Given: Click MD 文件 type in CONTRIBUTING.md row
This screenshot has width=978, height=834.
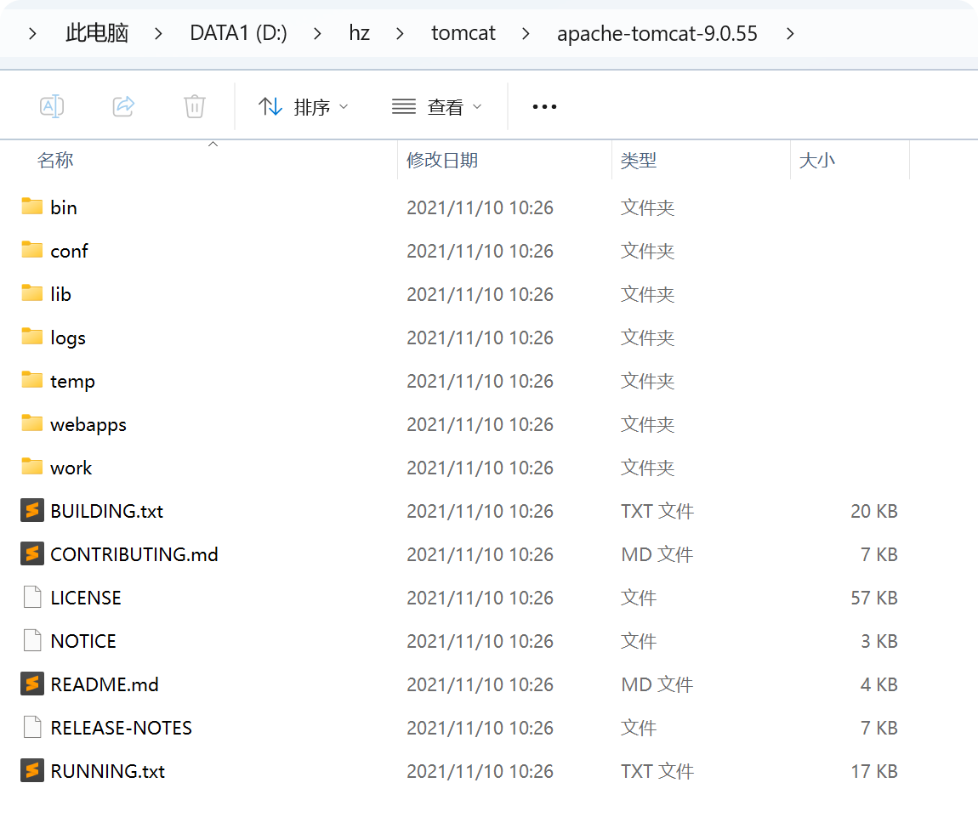Looking at the screenshot, I should point(657,555).
